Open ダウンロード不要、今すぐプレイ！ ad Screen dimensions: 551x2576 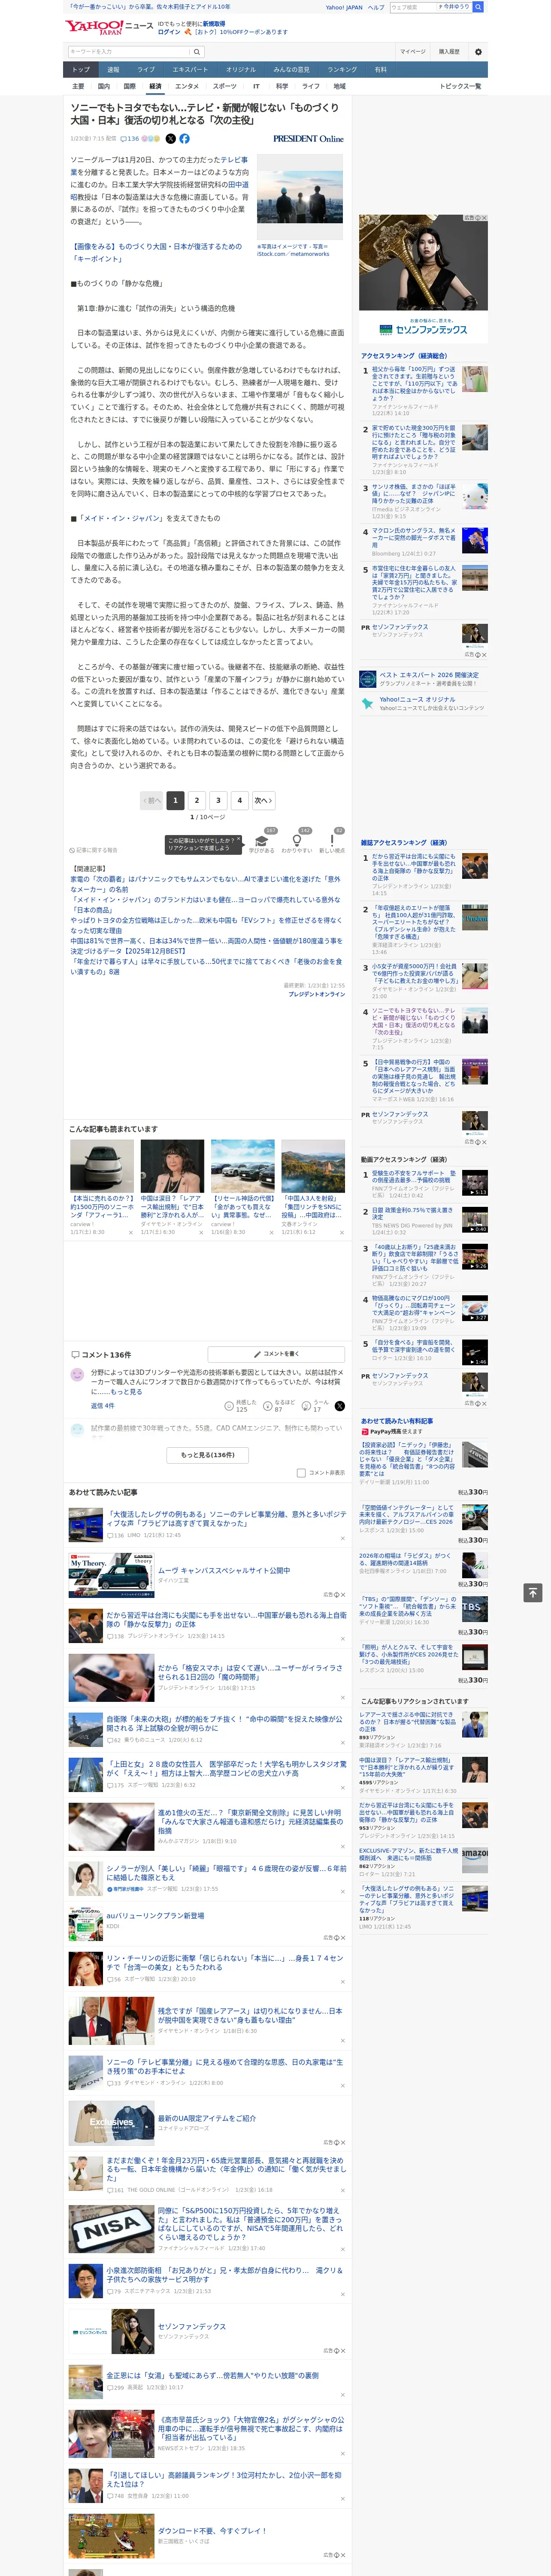212,2530
